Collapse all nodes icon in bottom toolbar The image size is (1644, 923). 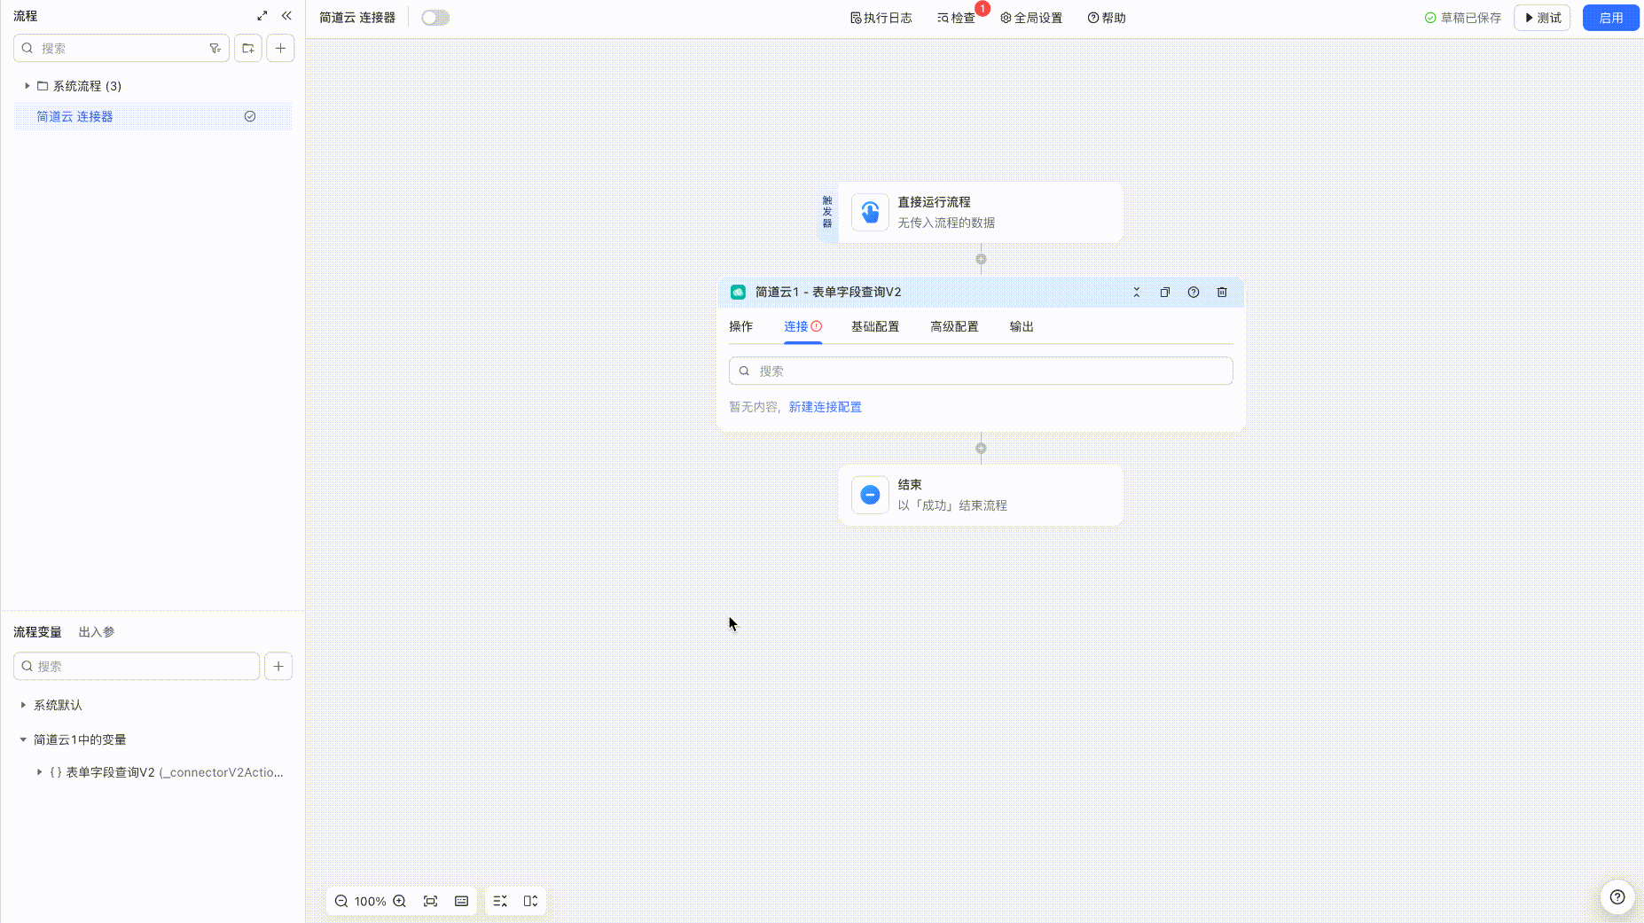coord(500,901)
